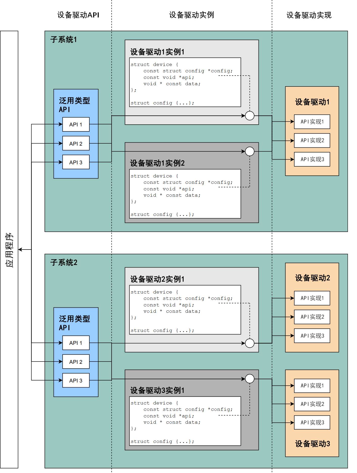Select the circle connector in 设备驱动2实例1
This screenshot has height=473, width=357.
tap(249, 343)
